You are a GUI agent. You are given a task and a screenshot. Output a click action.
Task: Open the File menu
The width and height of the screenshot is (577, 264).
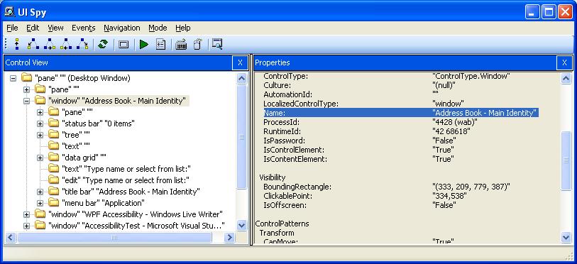click(13, 28)
